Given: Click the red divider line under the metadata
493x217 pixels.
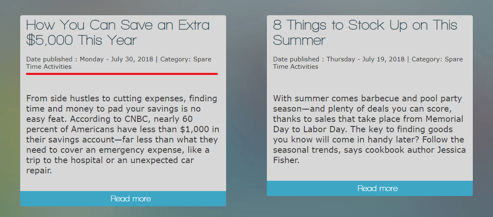Looking at the screenshot, I should [122, 74].
